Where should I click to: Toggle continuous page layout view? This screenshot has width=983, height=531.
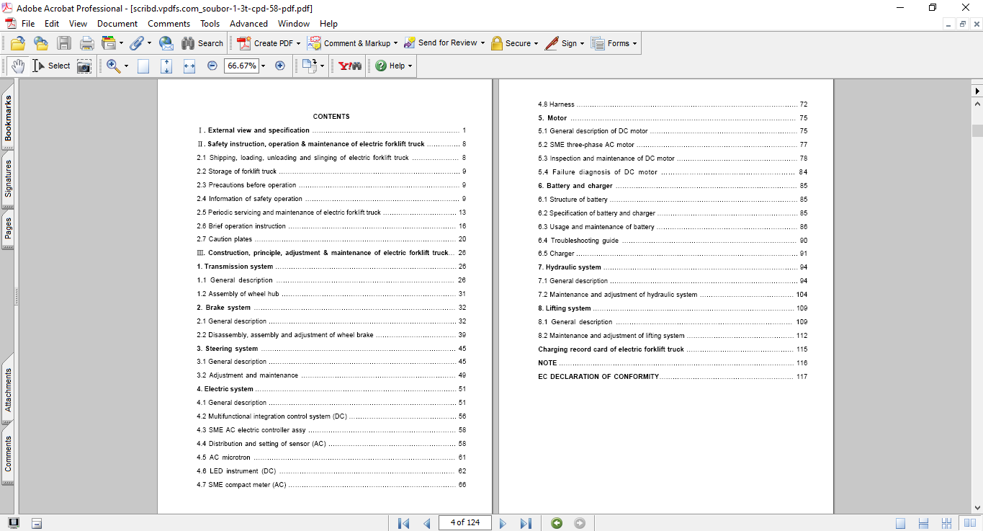[923, 523]
